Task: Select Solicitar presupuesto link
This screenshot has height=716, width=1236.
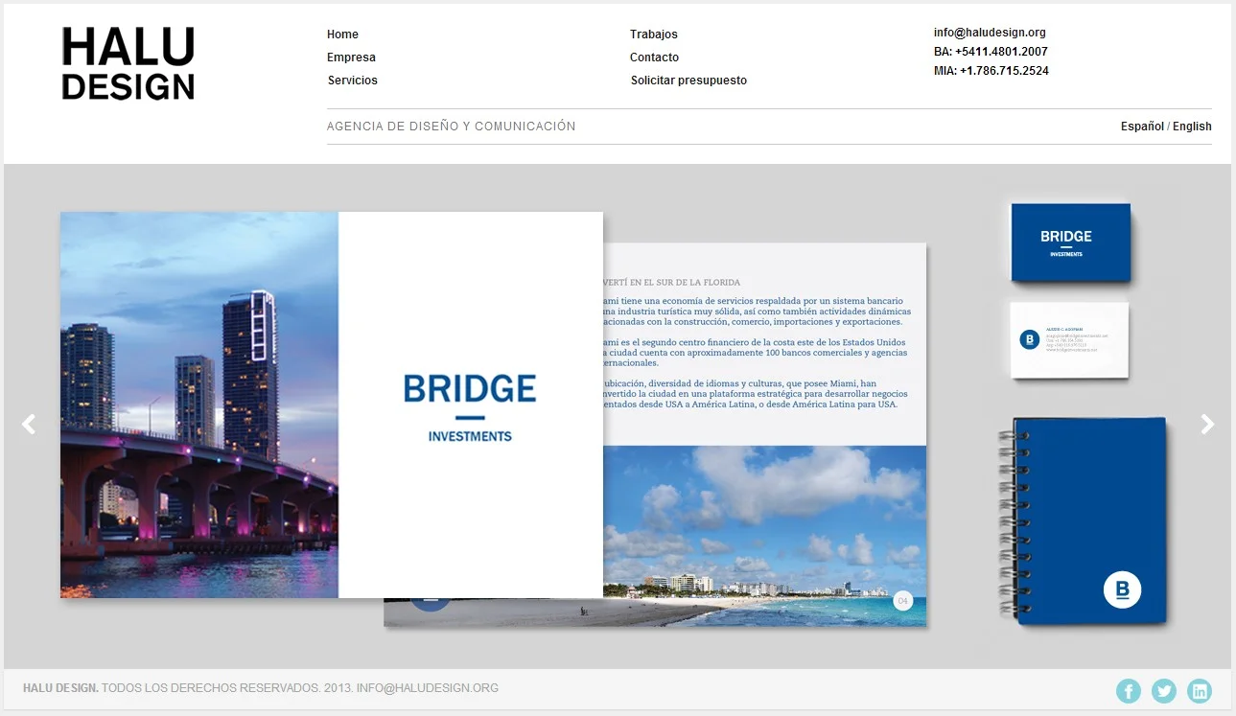Action: [x=688, y=81]
